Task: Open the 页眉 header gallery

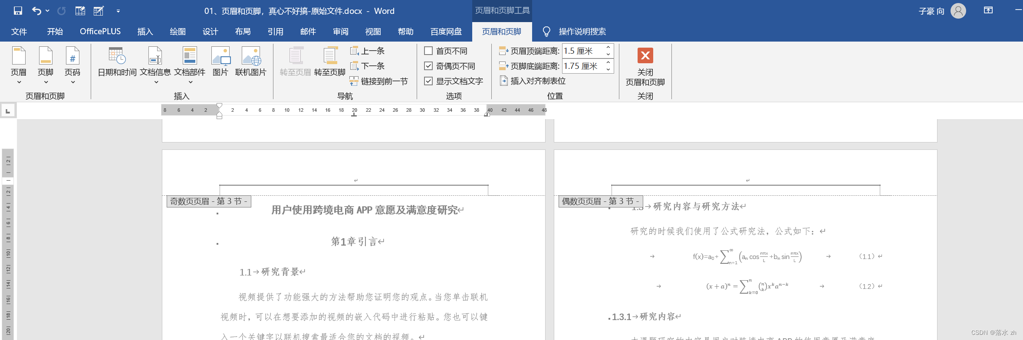Action: (x=19, y=65)
